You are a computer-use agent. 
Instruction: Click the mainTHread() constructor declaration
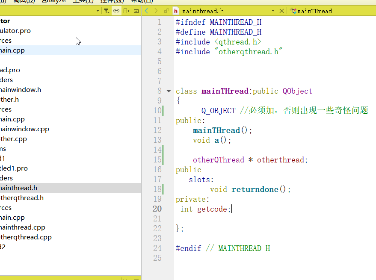222,130
